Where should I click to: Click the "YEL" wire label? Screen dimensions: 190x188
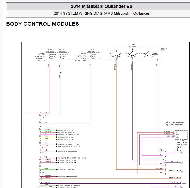click(x=46, y=136)
